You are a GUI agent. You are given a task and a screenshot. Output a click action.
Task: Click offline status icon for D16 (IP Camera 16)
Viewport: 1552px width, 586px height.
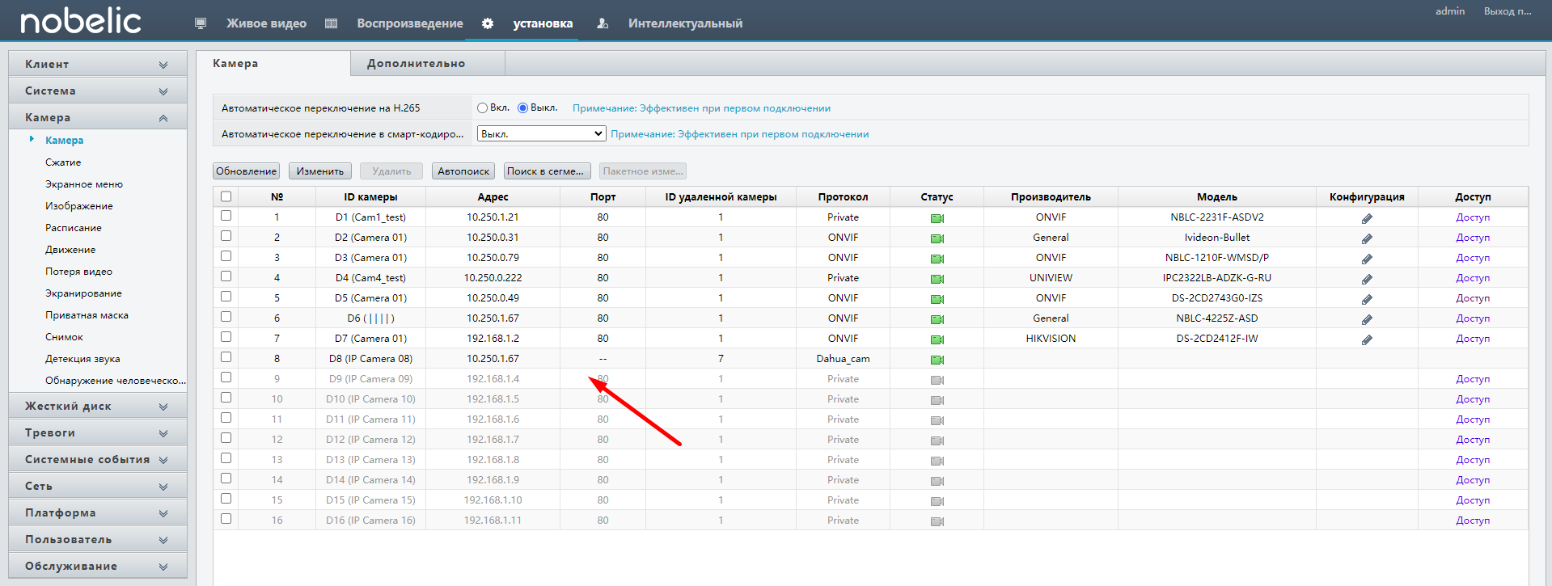tap(937, 521)
